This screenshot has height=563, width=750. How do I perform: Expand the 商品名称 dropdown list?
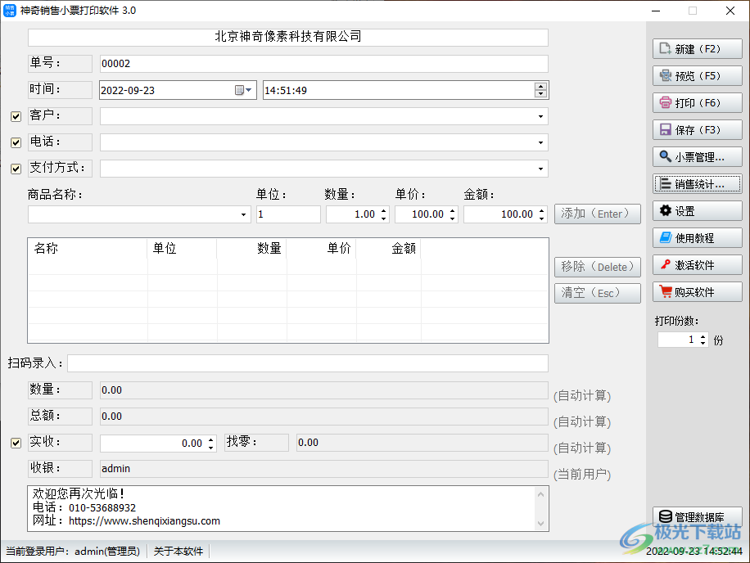[243, 214]
